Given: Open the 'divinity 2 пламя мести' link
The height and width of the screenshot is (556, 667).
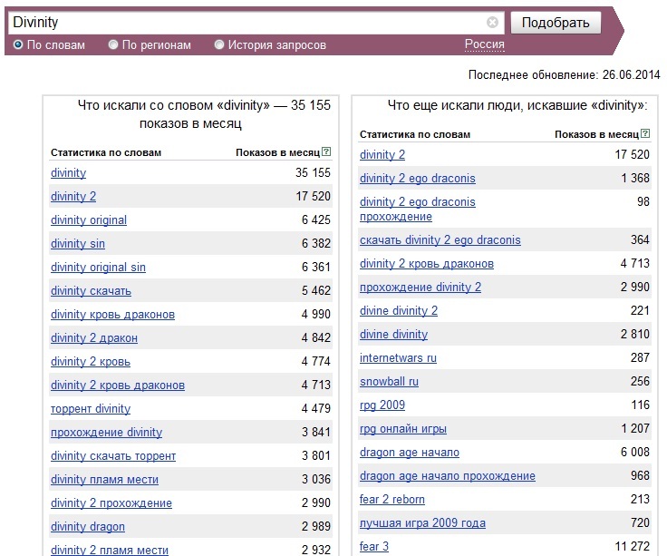Looking at the screenshot, I should [110, 550].
